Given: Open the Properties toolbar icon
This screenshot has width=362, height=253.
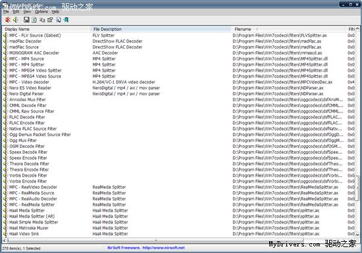Looking at the screenshot, I should pyautogui.click(x=50, y=20).
